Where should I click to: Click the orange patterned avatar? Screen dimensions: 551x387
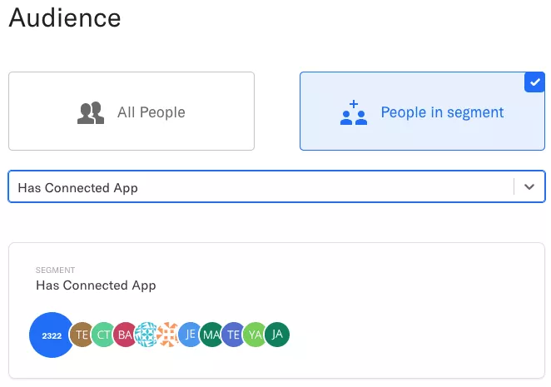click(x=168, y=335)
